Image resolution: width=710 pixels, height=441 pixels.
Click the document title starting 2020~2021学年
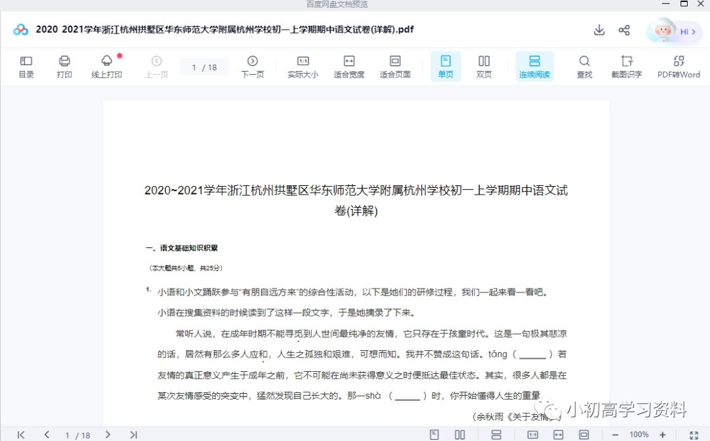click(x=356, y=200)
